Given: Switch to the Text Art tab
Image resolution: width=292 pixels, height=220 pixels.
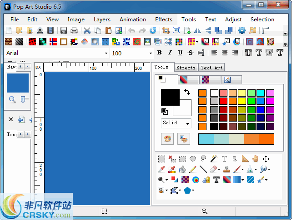Looking at the screenshot, I should coord(211,68).
